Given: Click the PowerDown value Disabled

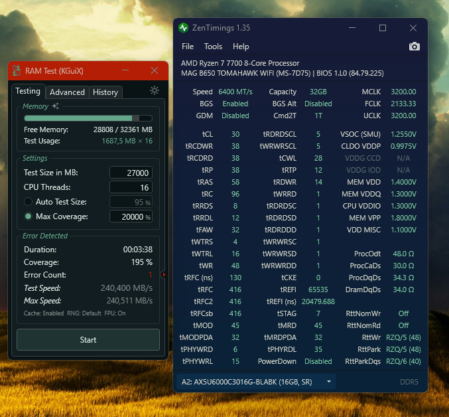Looking at the screenshot, I should (x=318, y=361).
